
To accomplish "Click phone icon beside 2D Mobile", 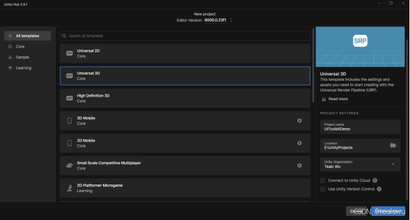I will coord(69,143).
